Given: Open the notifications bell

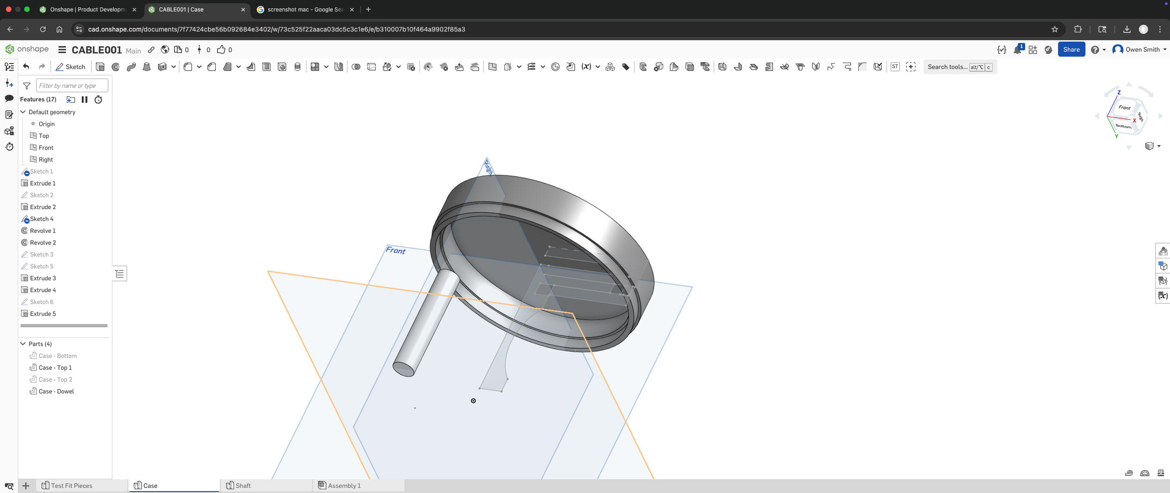Looking at the screenshot, I should pos(1017,50).
